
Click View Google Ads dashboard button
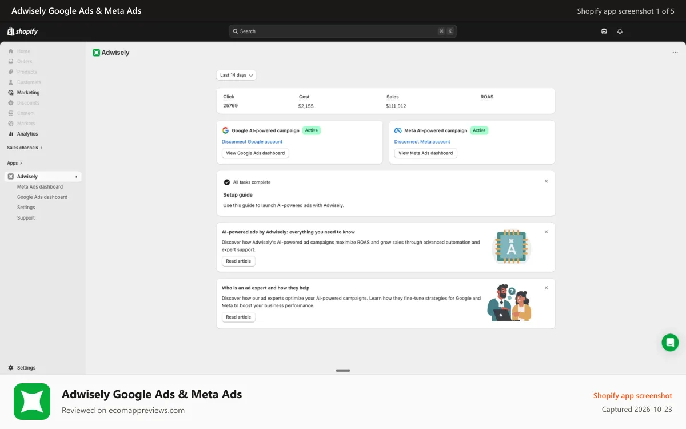pyautogui.click(x=256, y=153)
